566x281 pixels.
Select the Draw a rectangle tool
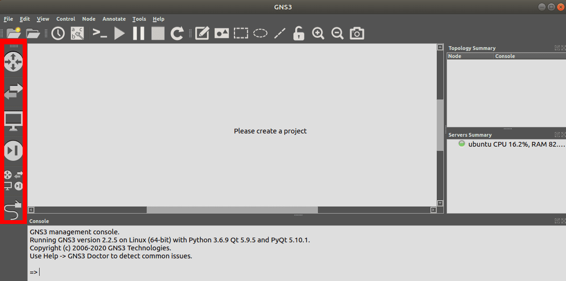pyautogui.click(x=241, y=33)
